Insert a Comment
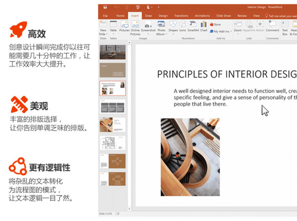297x221 pixels. click(272, 26)
